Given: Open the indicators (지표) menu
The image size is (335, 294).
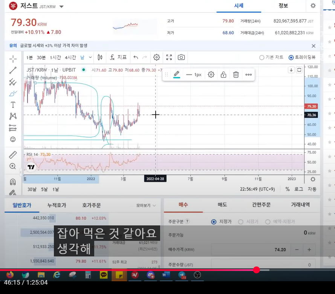Looking at the screenshot, I should coord(118,57).
